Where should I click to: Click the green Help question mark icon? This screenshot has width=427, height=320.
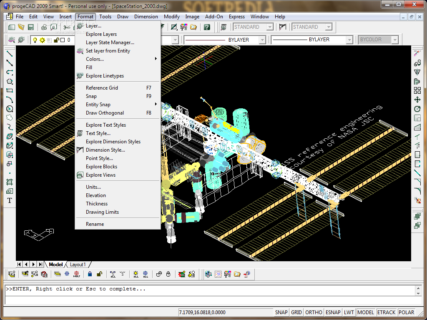(207, 27)
